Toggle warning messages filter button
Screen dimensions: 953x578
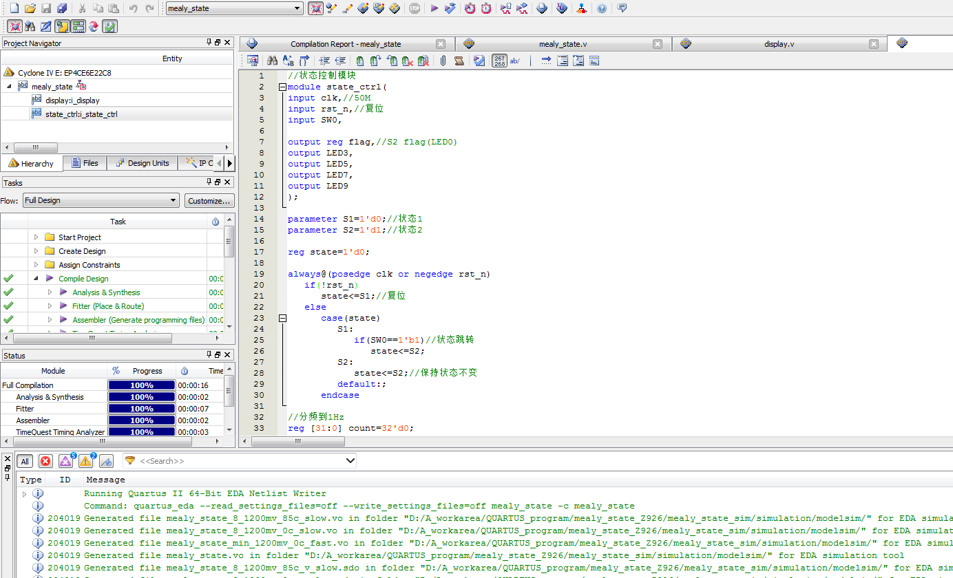[x=86, y=461]
